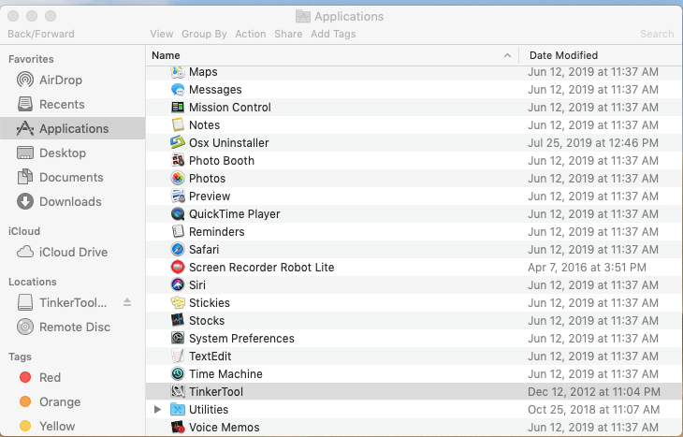Screen dimensions: 683x437
Task: Select the TinkerTool disk in Locations
Action: 72,302
